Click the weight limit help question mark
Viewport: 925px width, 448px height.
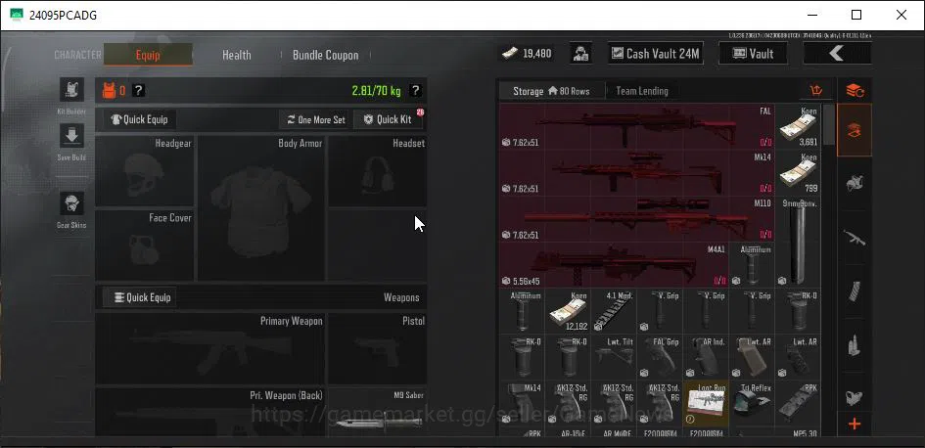point(416,91)
